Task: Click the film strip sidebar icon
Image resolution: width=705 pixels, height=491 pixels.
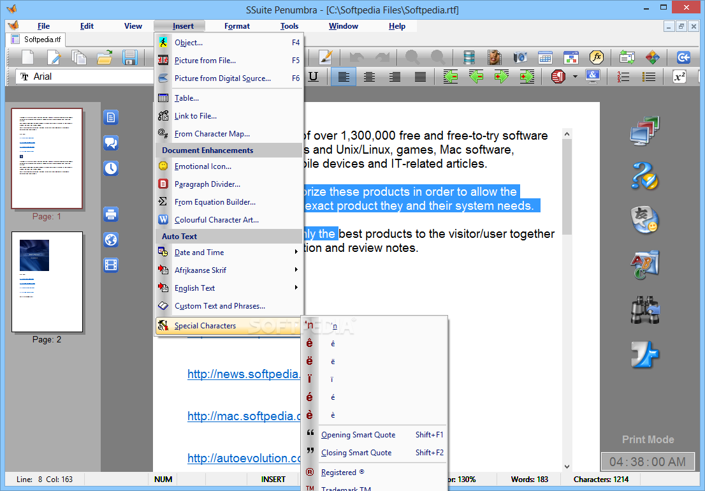Action: pos(111,265)
